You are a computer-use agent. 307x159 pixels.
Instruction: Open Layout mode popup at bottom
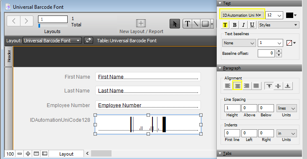[x=66, y=154]
